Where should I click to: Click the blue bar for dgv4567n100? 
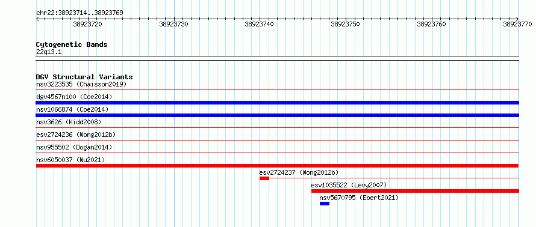277,103
